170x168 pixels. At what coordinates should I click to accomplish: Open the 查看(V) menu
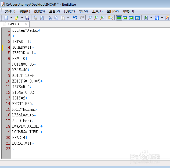coord(54,11)
